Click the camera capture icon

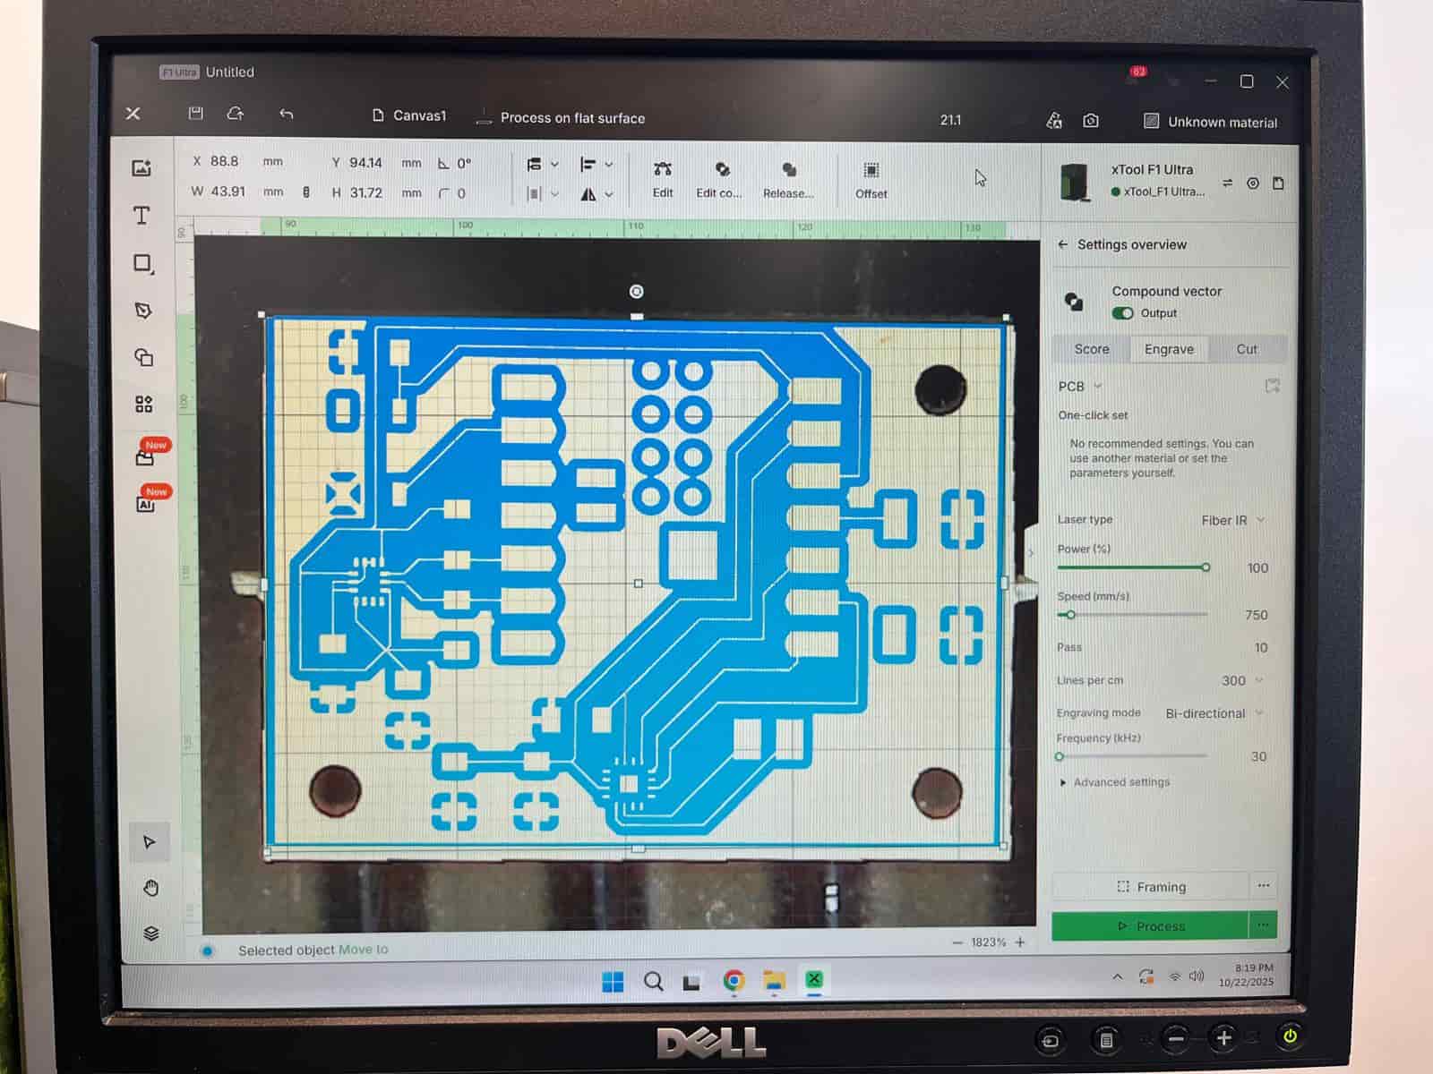1090,121
